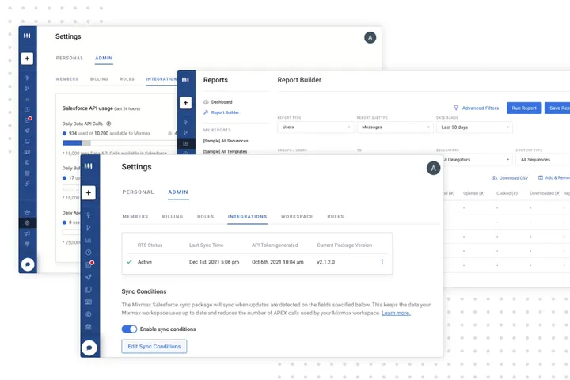Click the Mixmax logo in Reports window
570x380 pixels.
185,80
